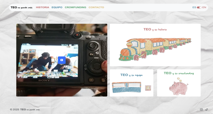Open the Instagram profile icon in footer
213x114 pixels.
point(201,109)
